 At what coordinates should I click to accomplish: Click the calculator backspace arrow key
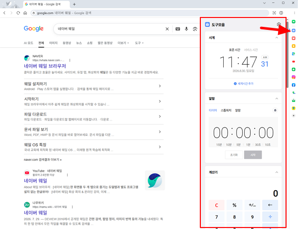pos(270,205)
